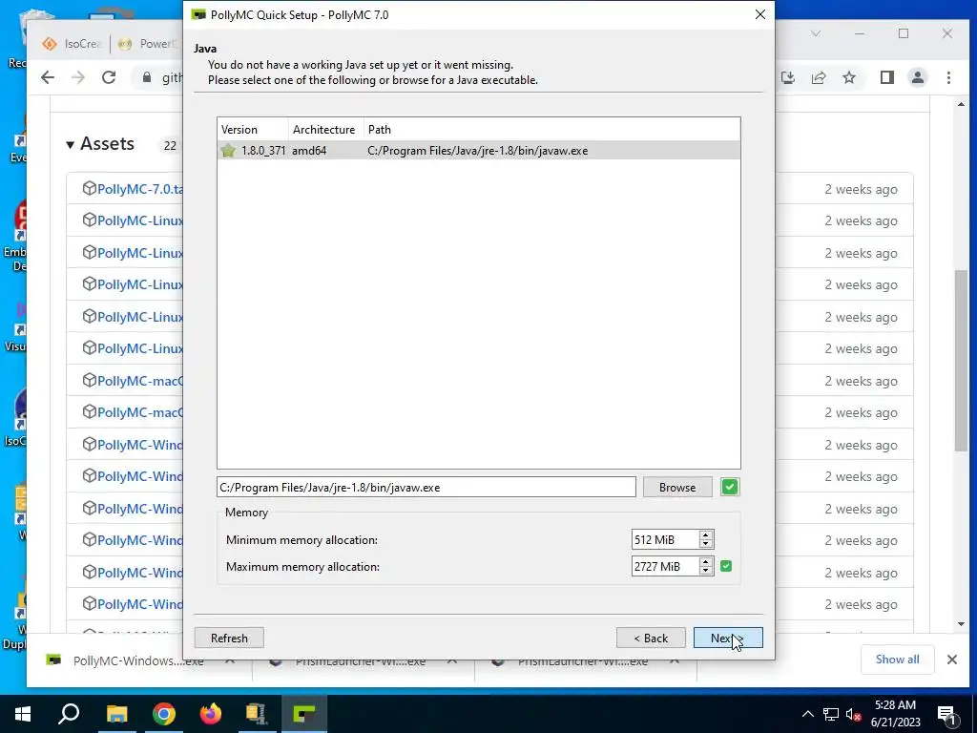Proceed with the Next button

(x=728, y=638)
